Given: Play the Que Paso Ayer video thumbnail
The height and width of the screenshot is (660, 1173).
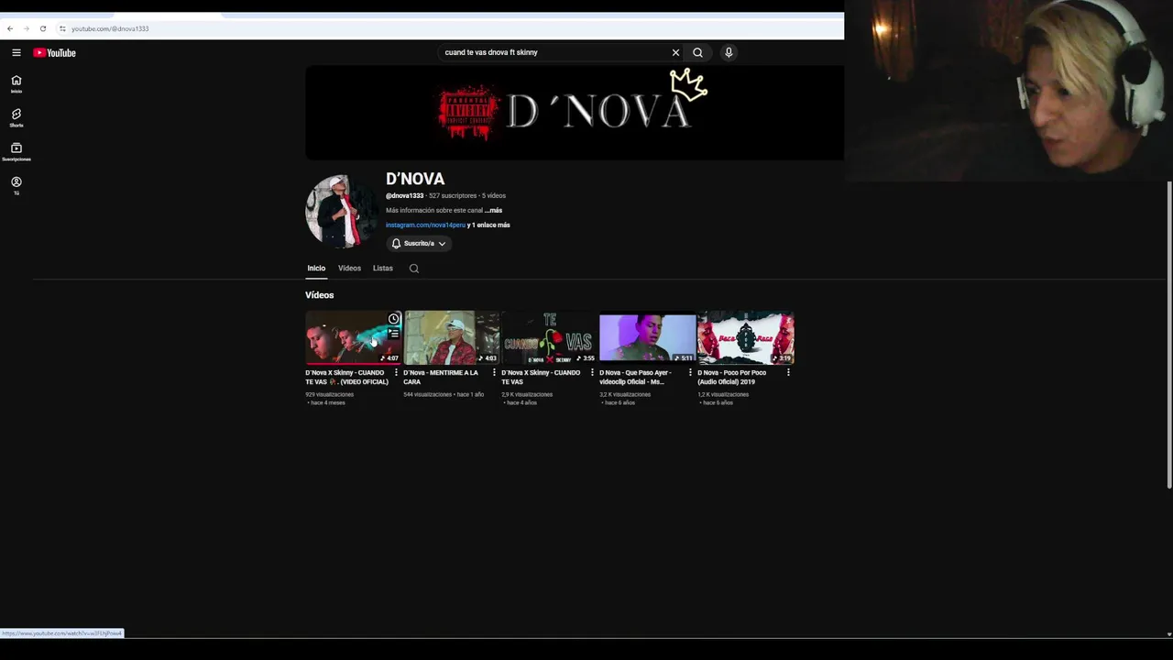Looking at the screenshot, I should (x=648, y=337).
